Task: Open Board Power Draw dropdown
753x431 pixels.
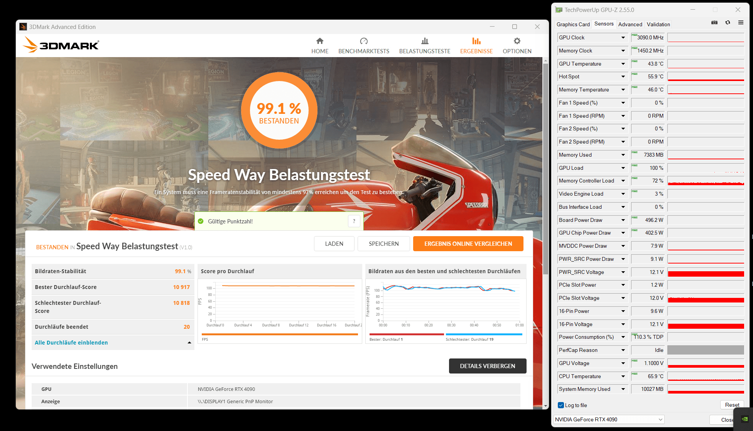Action: [623, 220]
